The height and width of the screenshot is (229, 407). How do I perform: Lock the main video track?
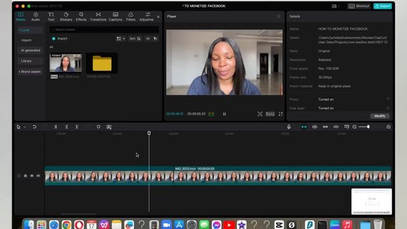[25, 176]
